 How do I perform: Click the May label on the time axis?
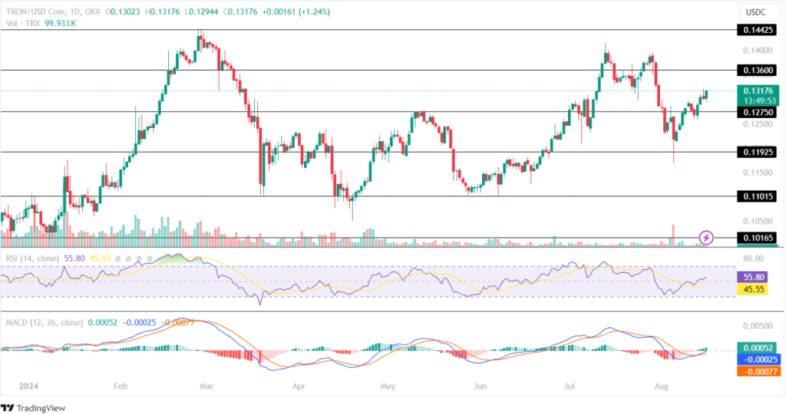pos(388,386)
